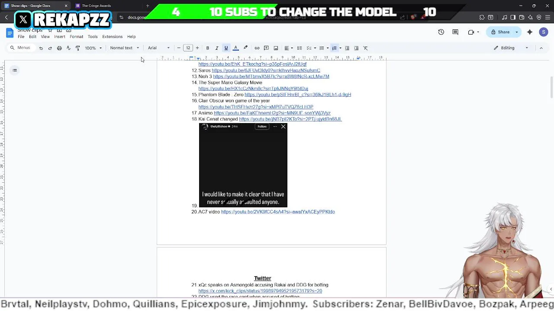
Task: Open the text alignment dropdown
Action: pos(288,48)
